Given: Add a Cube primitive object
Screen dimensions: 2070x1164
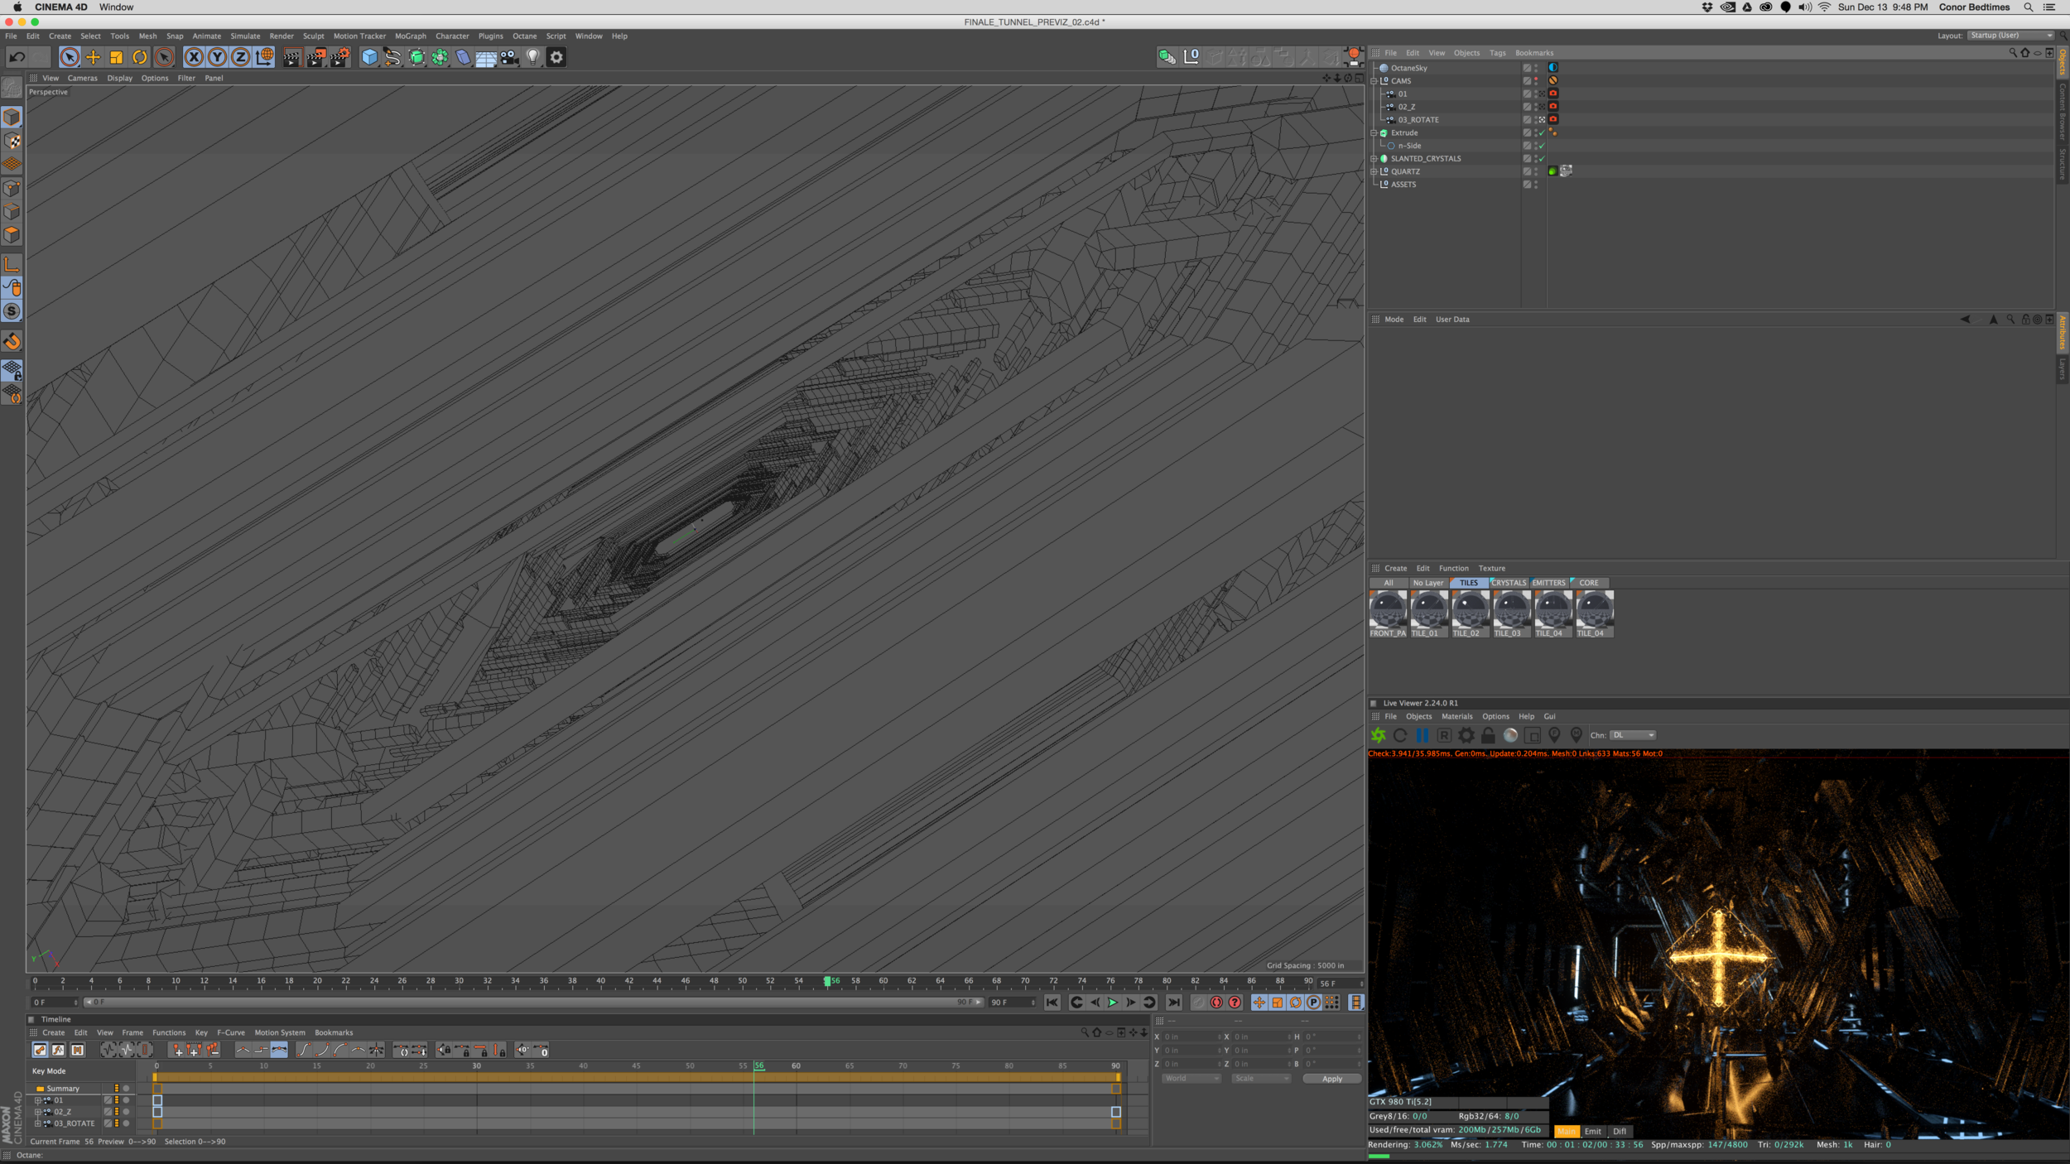Looking at the screenshot, I should point(369,57).
